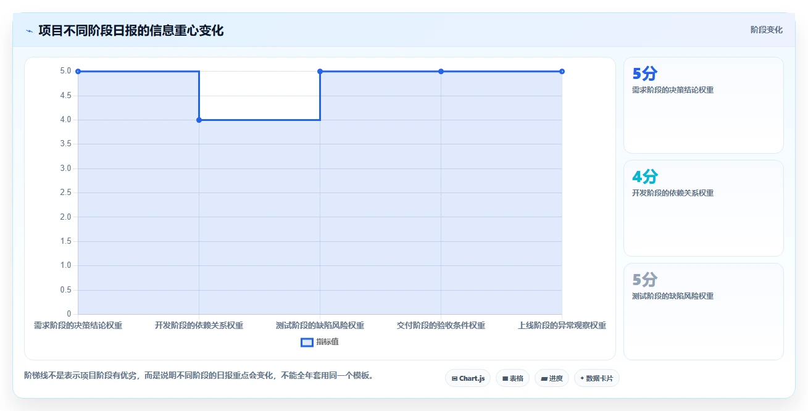Screen dimensions: 808x411
Task: Open the 数据卡片 chip
Action: pyautogui.click(x=596, y=378)
